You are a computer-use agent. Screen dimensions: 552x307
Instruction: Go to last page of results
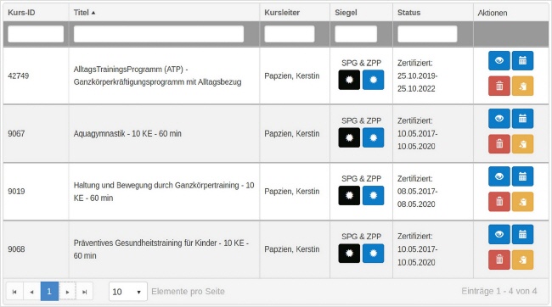(x=84, y=292)
